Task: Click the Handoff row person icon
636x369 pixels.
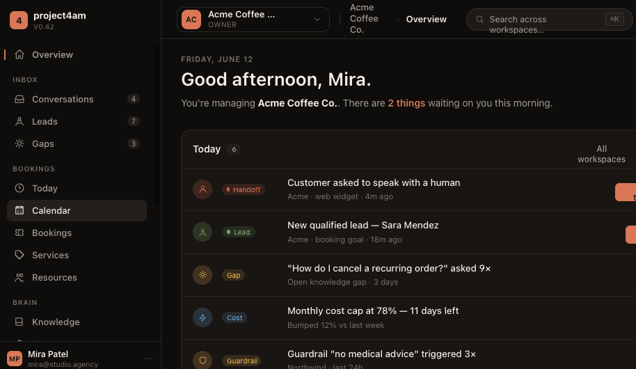Action: tap(202, 189)
